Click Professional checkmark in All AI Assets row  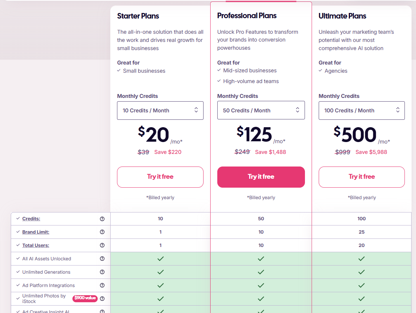(261, 259)
